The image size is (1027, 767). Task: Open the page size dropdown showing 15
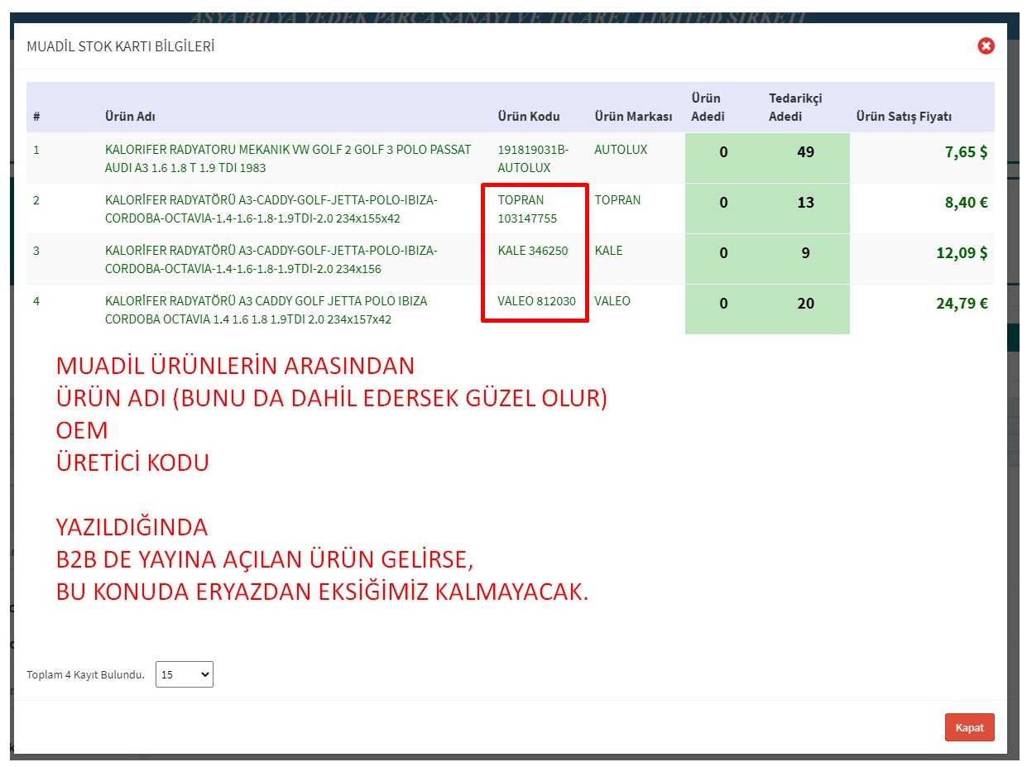tap(184, 674)
